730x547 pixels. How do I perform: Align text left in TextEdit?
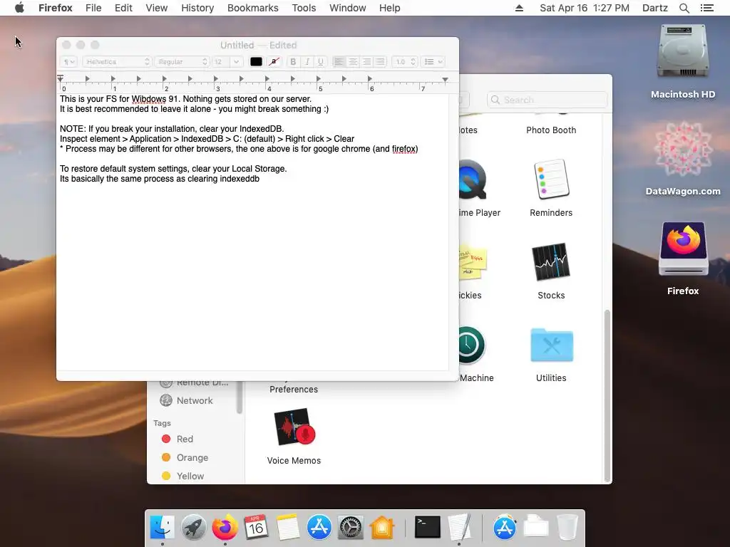(x=339, y=61)
